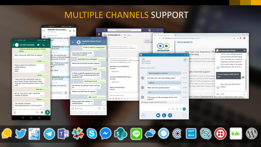Click the outlined Skype for Business icon

tap(206, 134)
